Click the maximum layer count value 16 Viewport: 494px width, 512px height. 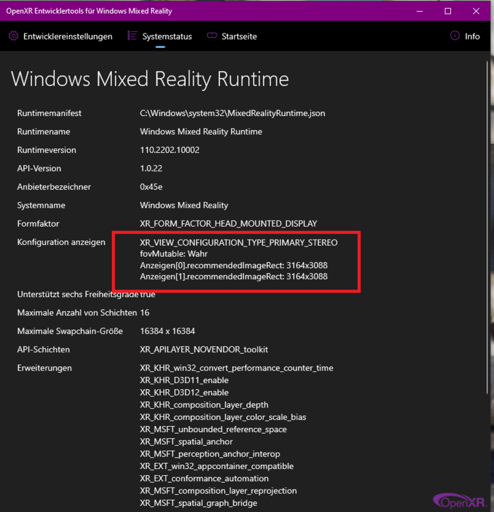(145, 313)
